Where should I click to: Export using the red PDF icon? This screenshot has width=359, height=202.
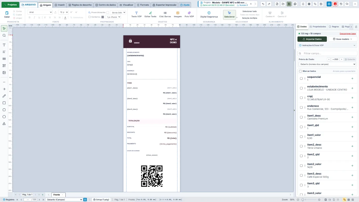[335, 4]
